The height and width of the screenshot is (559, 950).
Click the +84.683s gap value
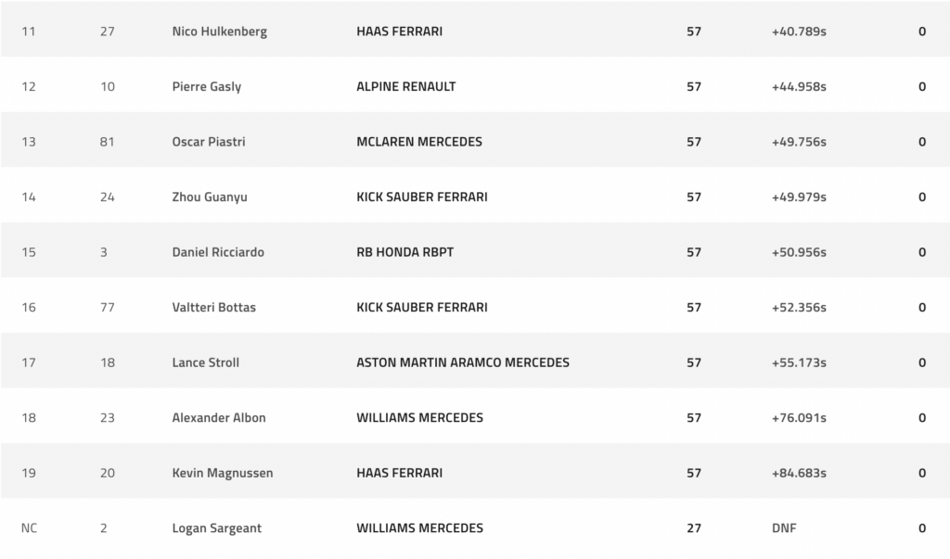pos(799,473)
